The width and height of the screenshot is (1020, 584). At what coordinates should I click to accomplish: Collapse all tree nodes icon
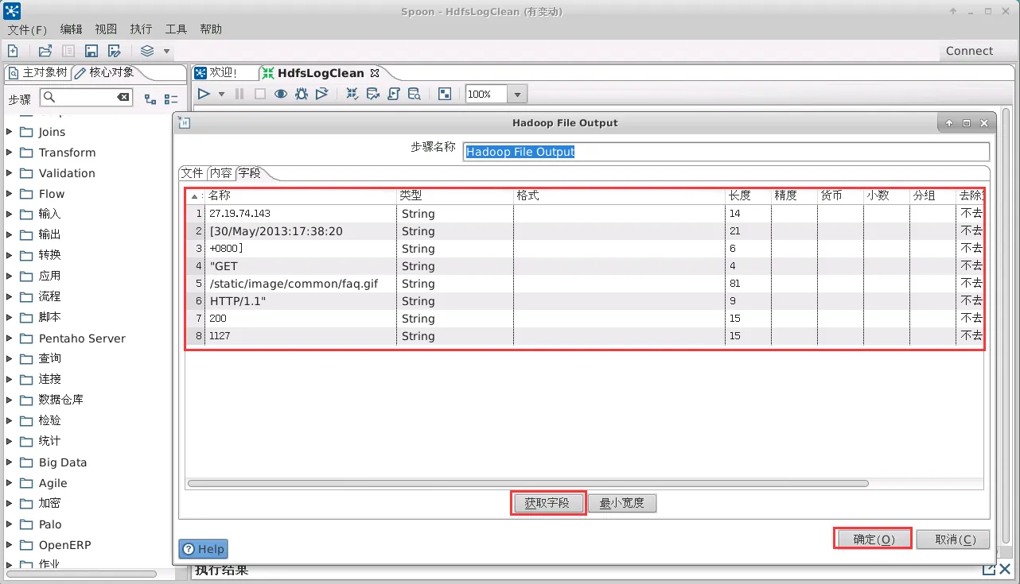coord(171,99)
